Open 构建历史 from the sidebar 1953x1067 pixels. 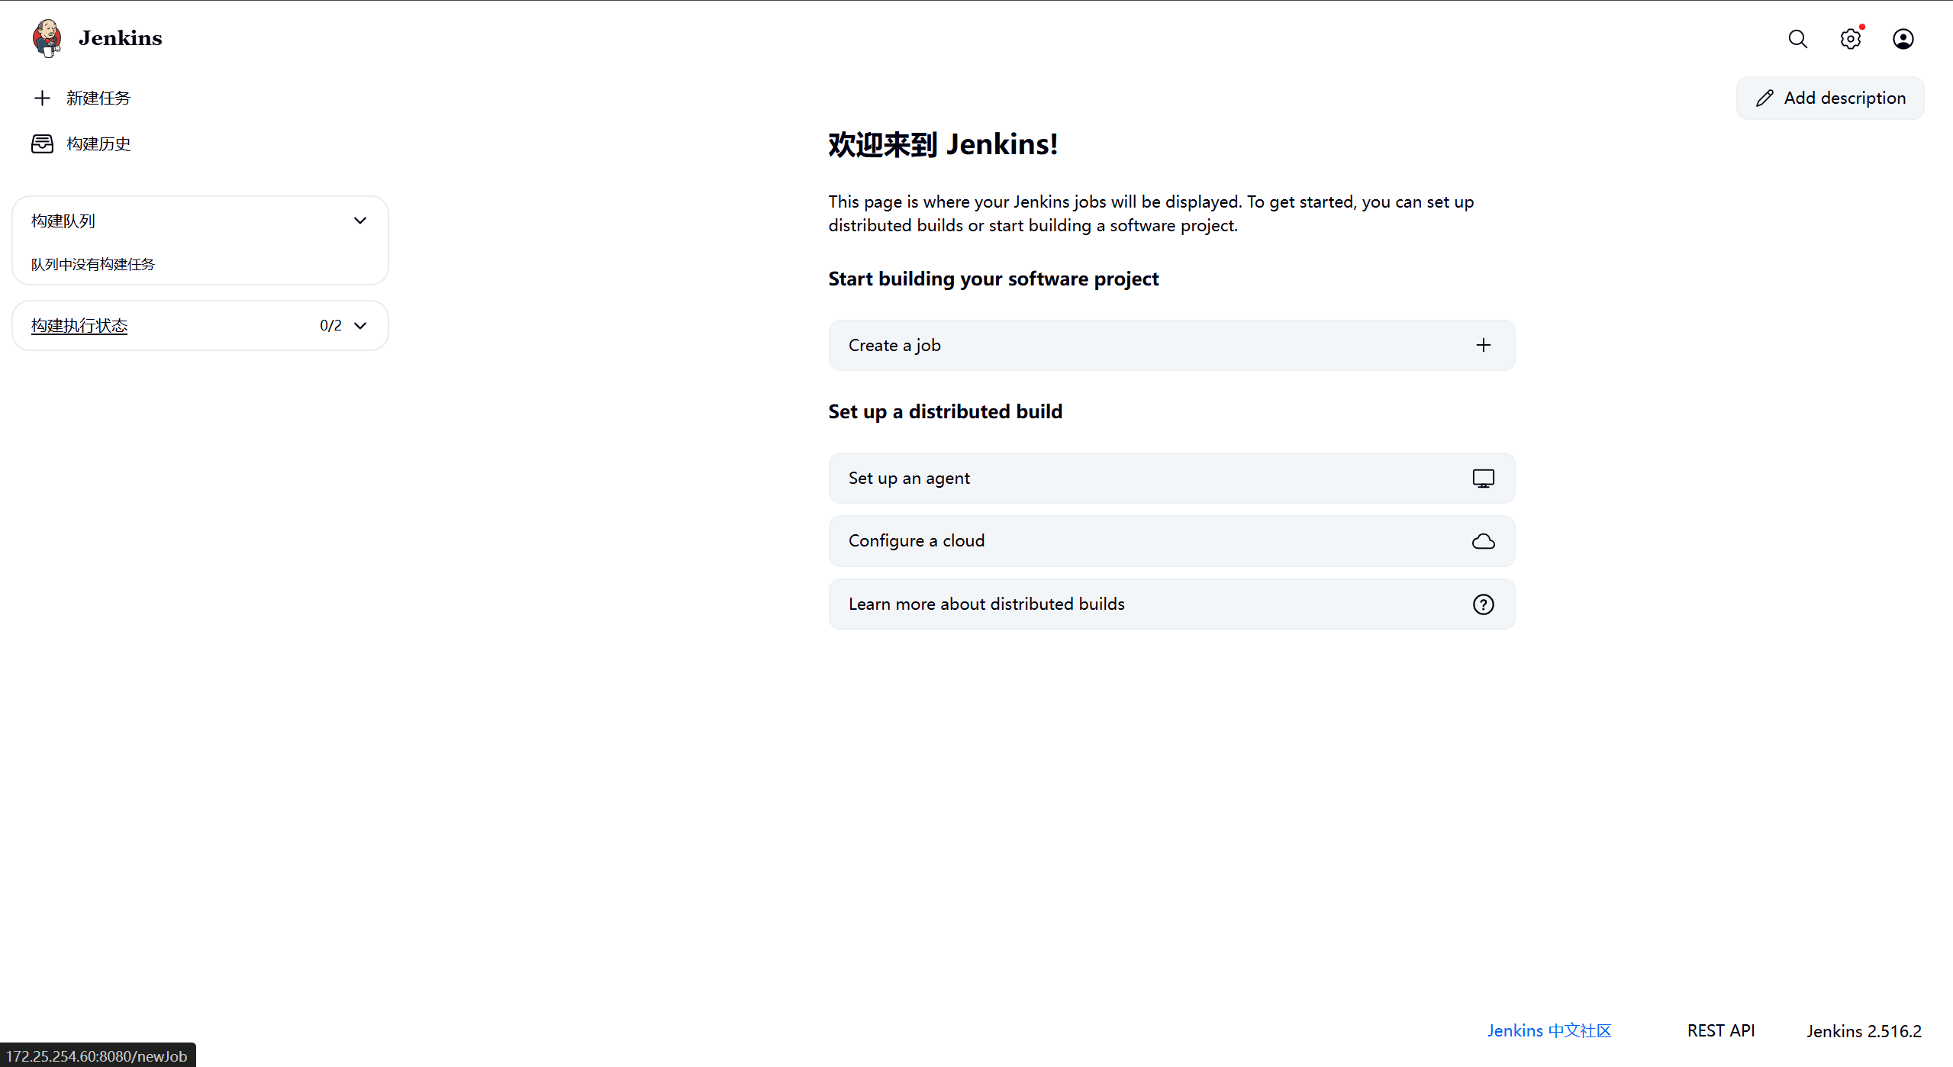click(98, 143)
